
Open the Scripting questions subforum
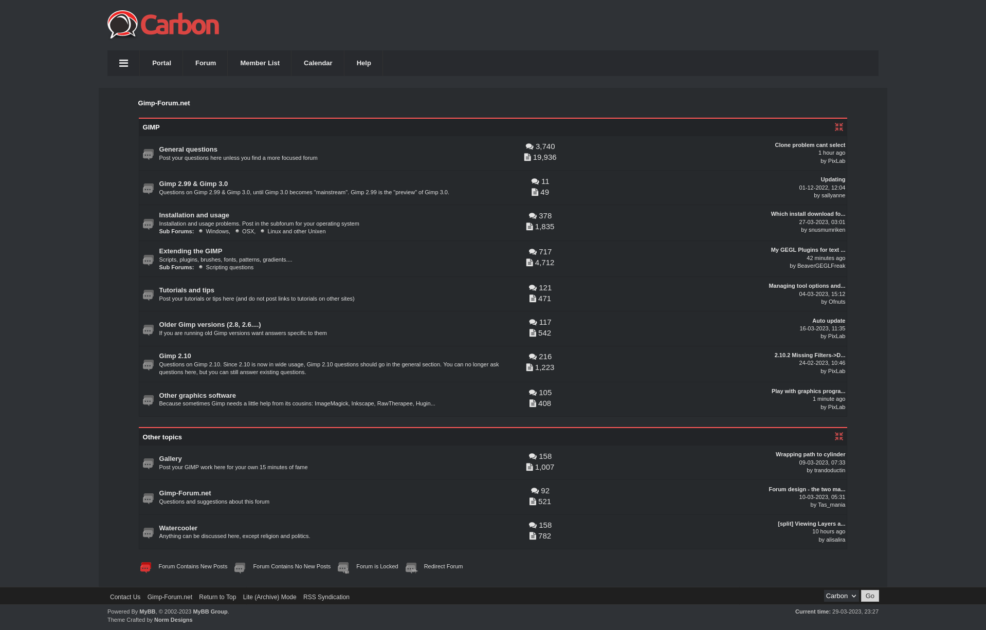point(229,267)
